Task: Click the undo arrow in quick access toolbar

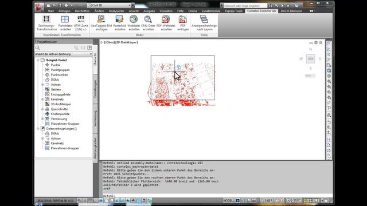Action: [72, 5]
